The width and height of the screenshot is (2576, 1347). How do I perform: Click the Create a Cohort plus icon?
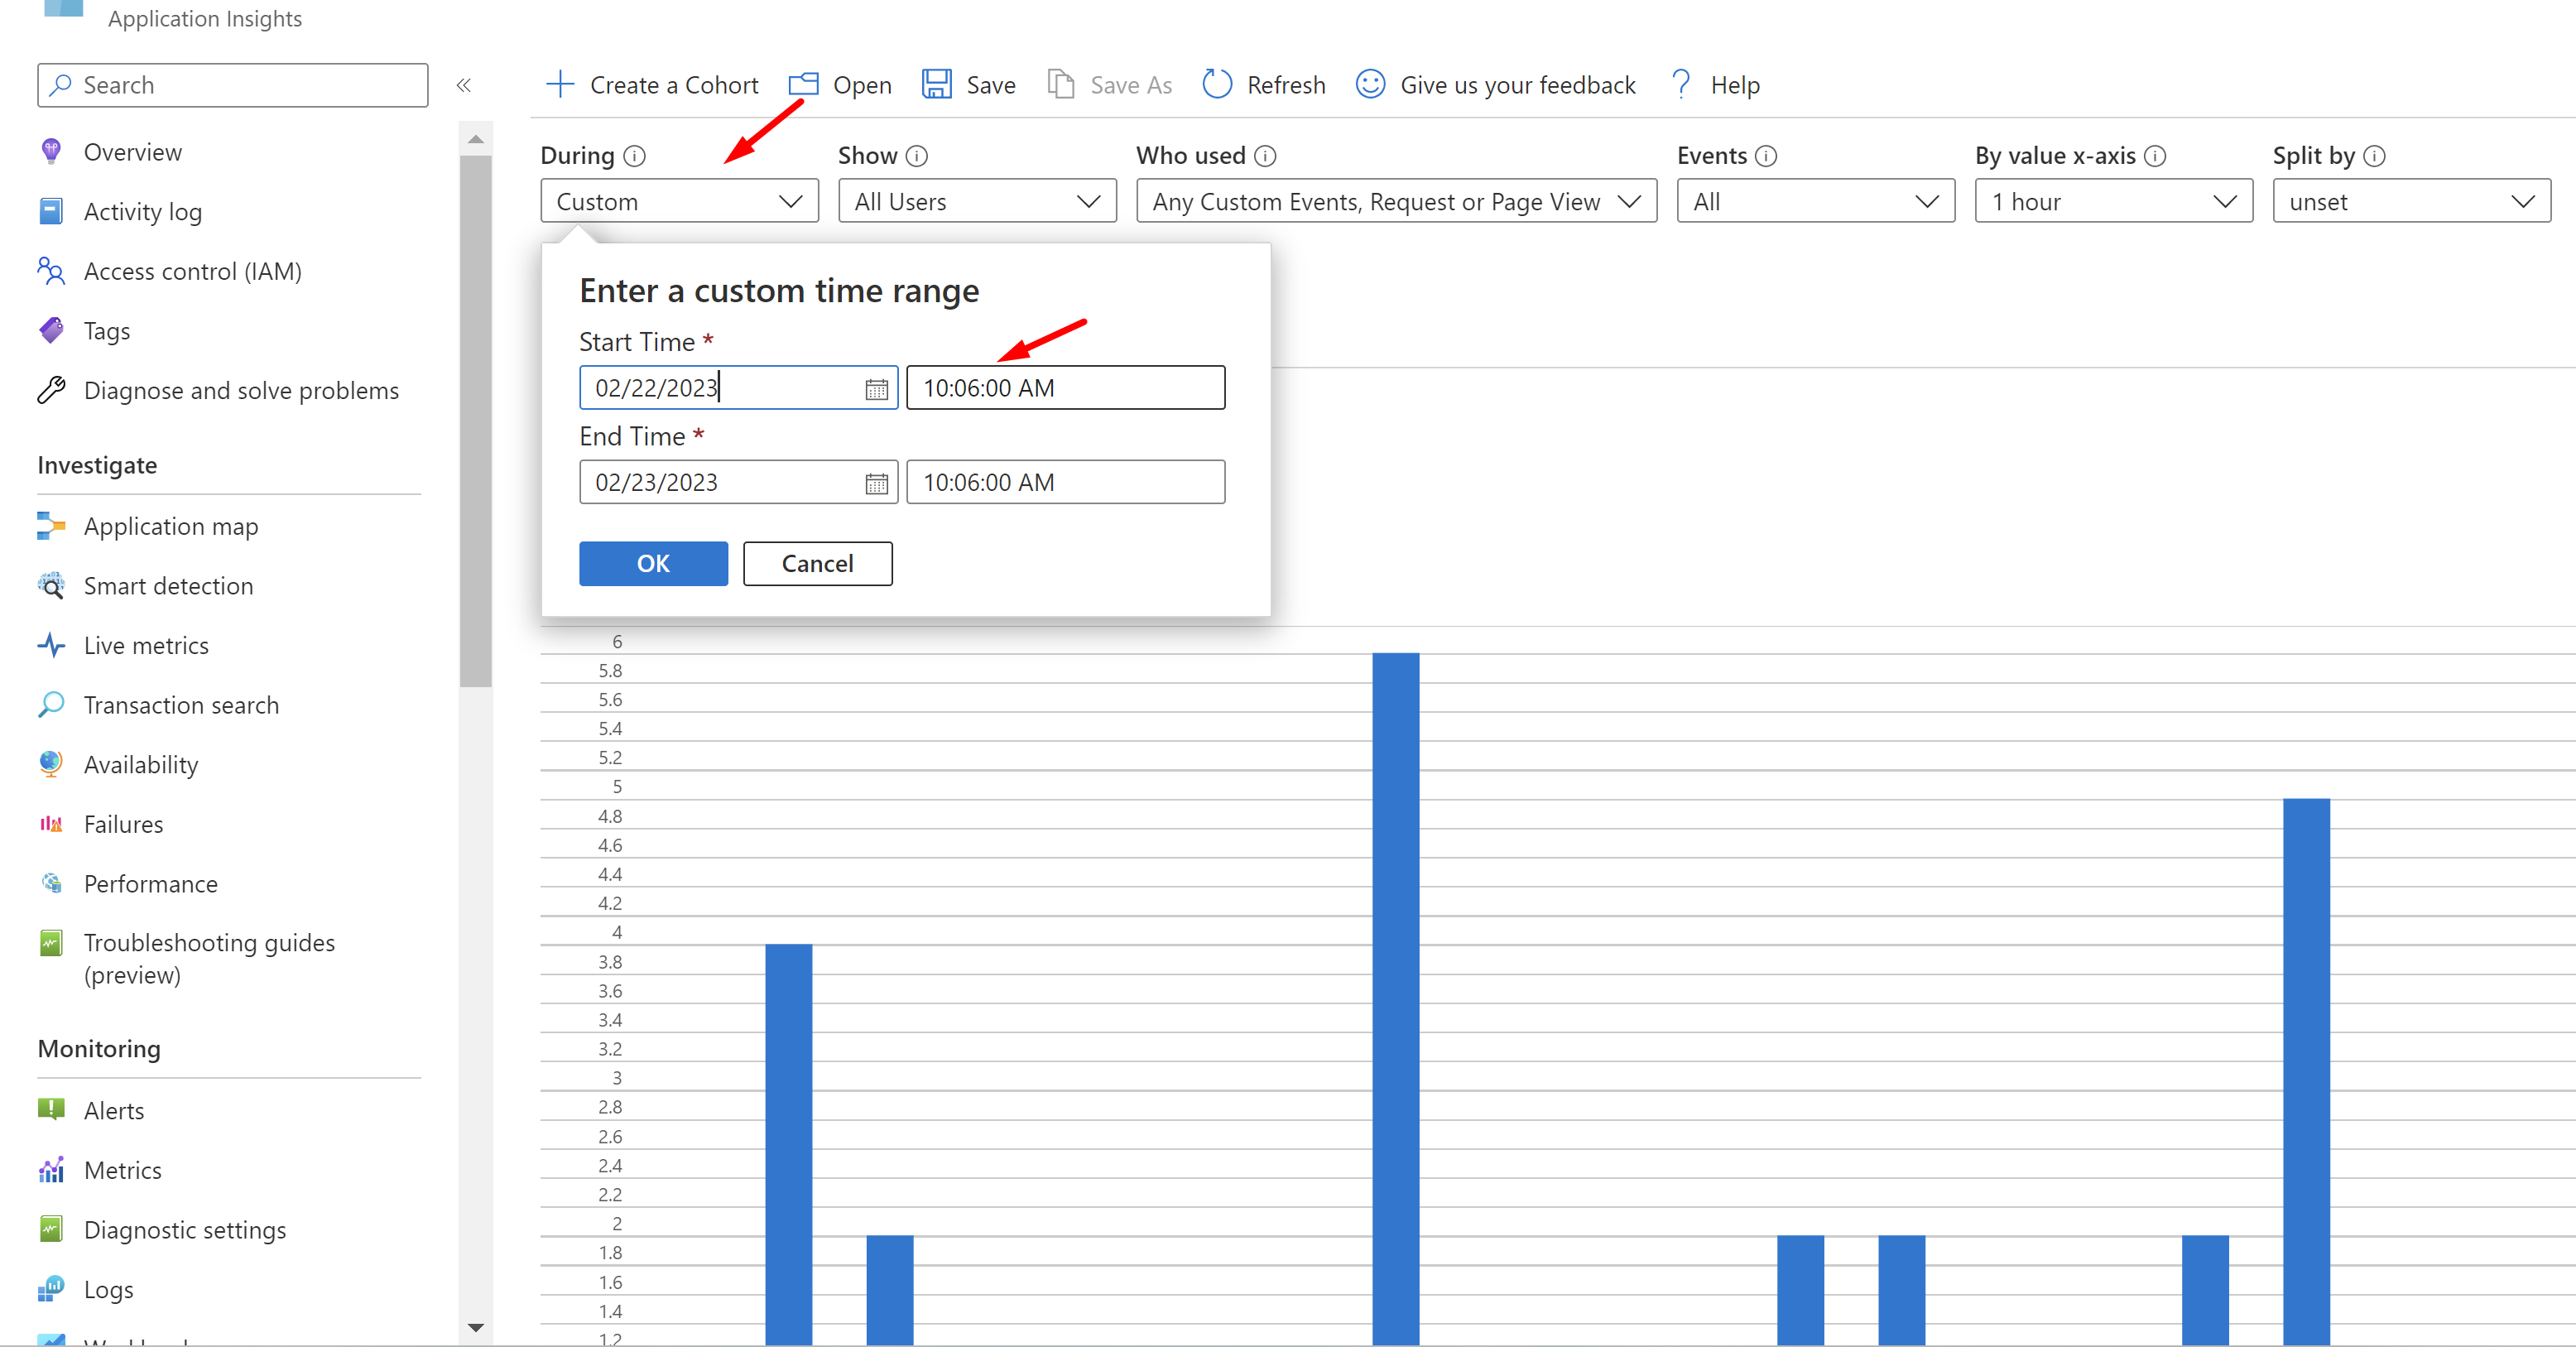pyautogui.click(x=560, y=84)
